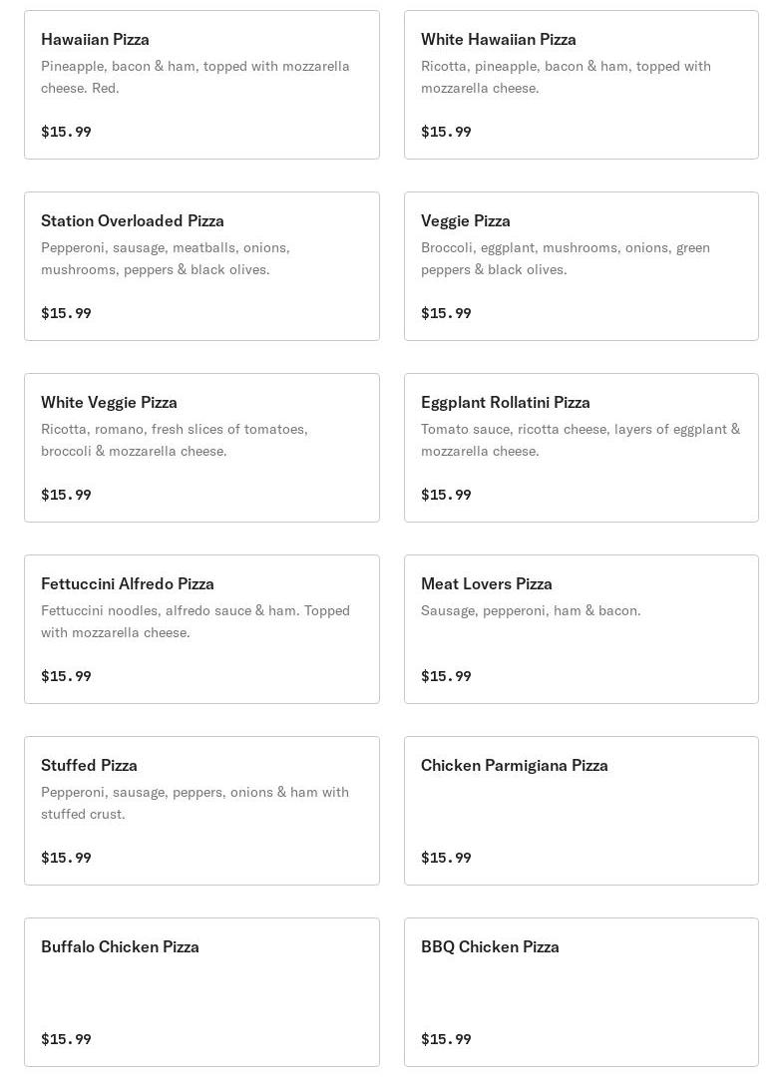This screenshot has height=1088, width=783.
Task: Click Meat Lovers Pizza ingredients text
Action: click(531, 610)
